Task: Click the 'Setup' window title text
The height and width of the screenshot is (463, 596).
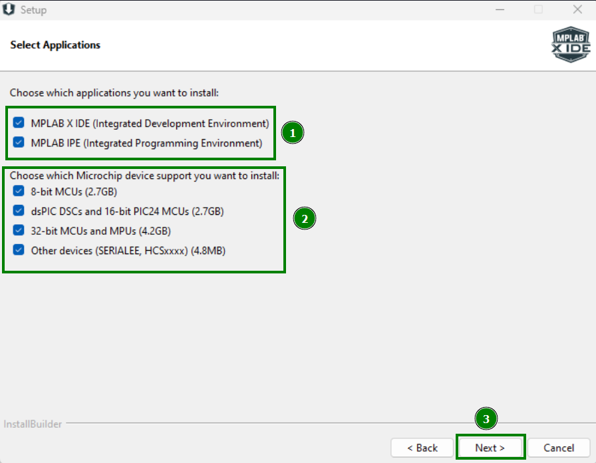Action: click(x=33, y=10)
